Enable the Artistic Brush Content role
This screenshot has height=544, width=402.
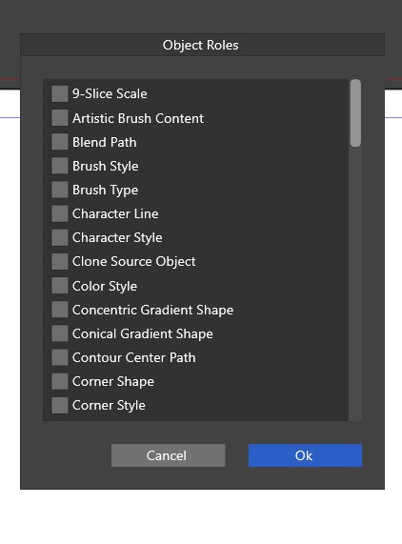60,118
